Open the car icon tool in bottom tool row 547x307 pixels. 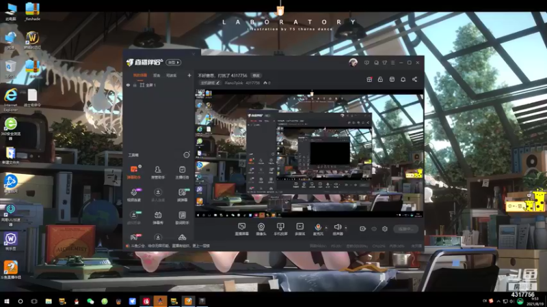pyautogui.click(x=182, y=237)
